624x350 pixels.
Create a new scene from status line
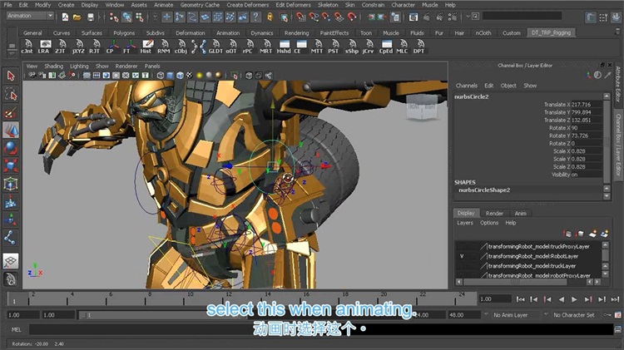[65, 17]
